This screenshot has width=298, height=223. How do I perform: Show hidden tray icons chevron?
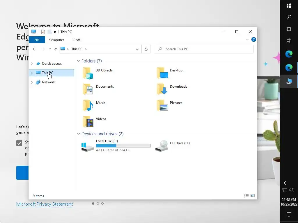[285, 183]
